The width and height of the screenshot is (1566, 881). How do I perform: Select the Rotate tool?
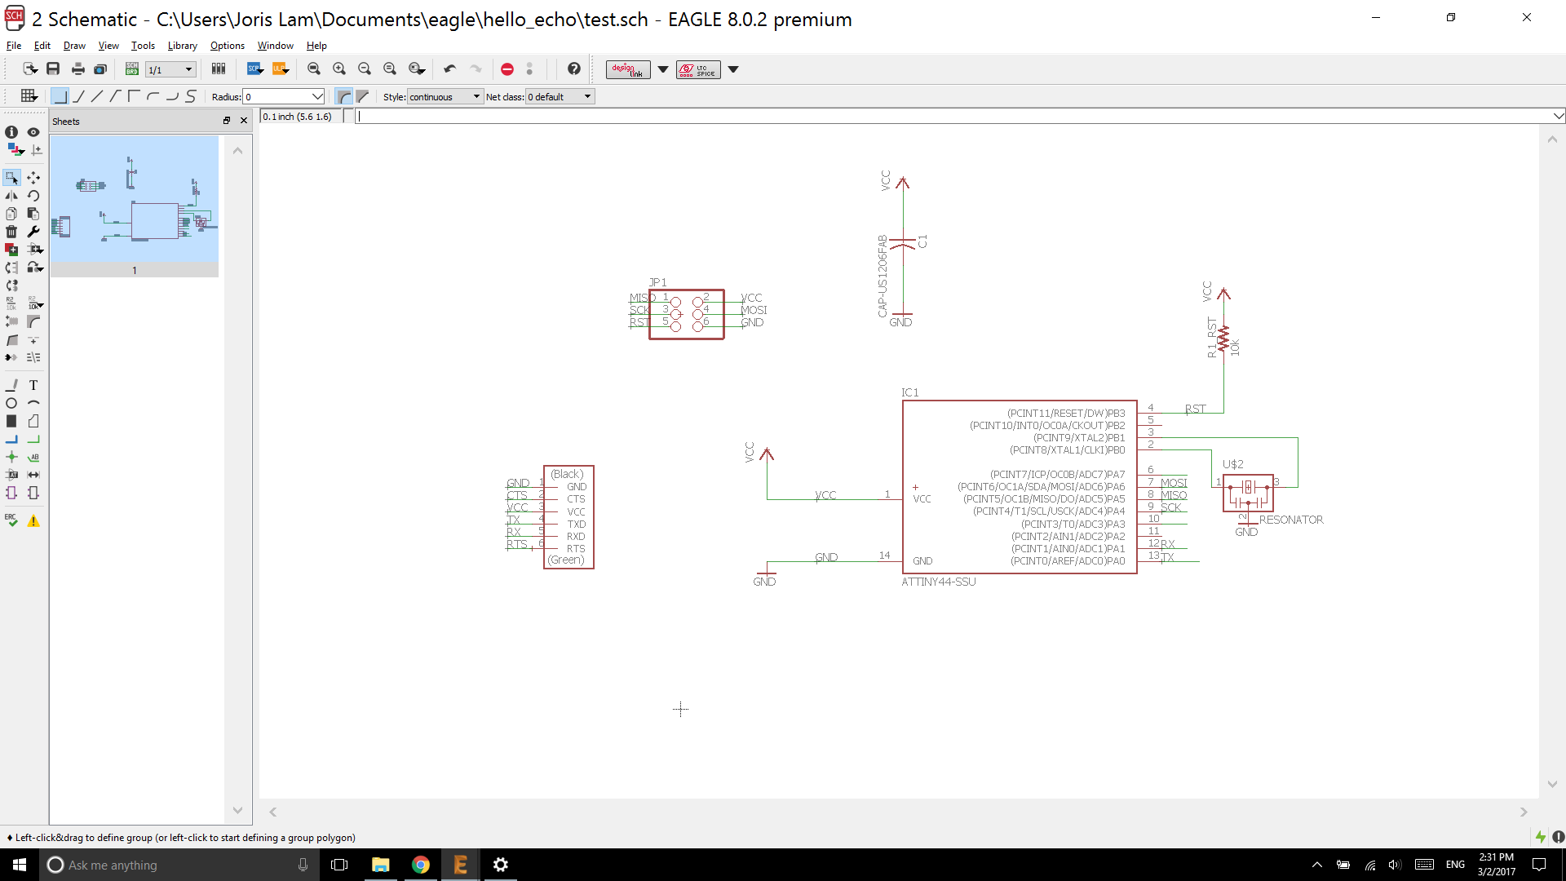(33, 196)
